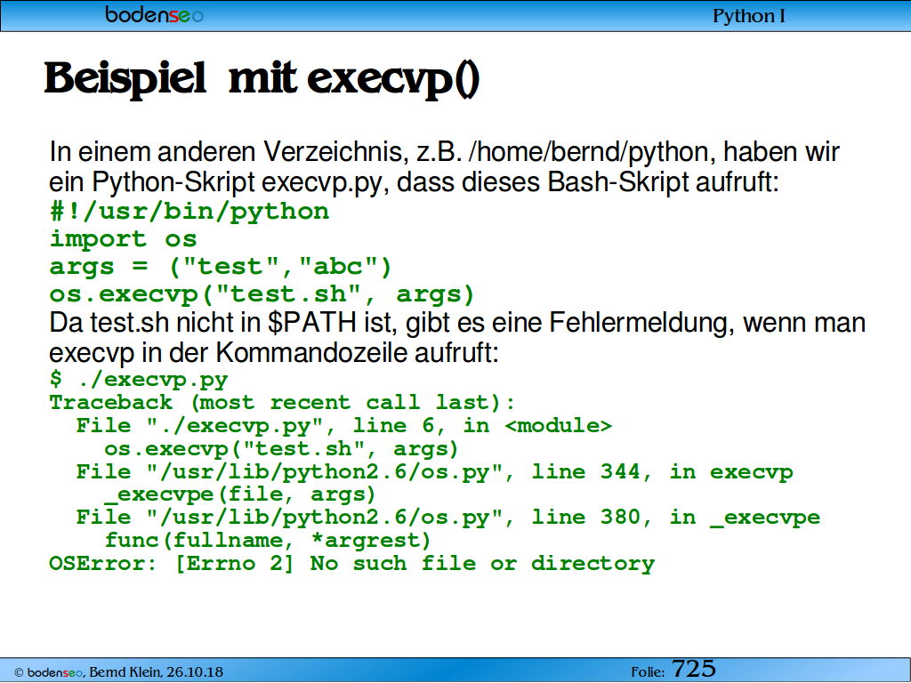Click the footer '© bodenseo, Bernd Klein, 26.10.18'
The height and width of the screenshot is (683, 911).
coord(118,672)
